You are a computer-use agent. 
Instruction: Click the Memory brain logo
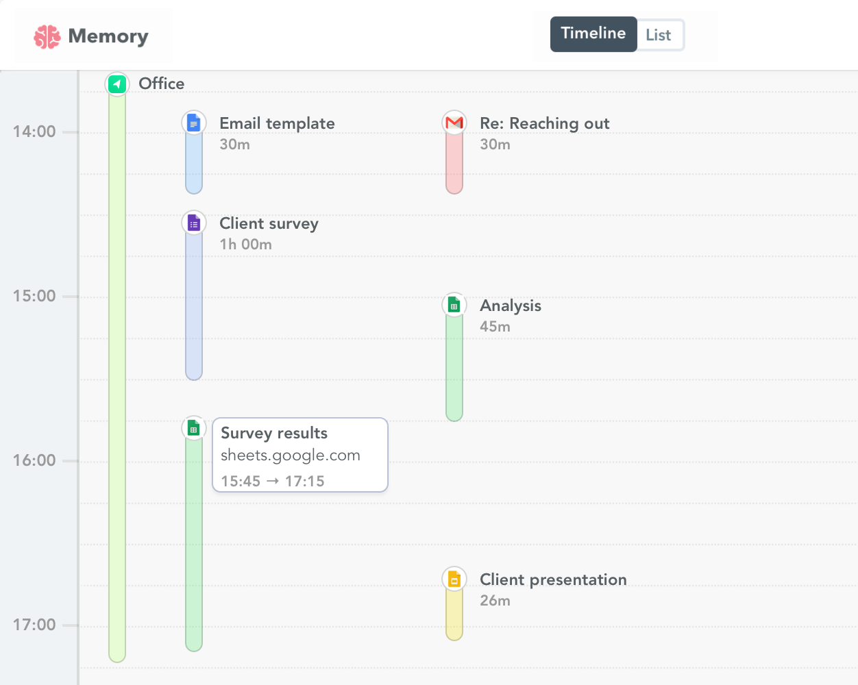pyautogui.click(x=46, y=35)
